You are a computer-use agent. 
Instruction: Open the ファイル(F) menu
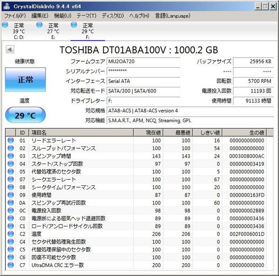(15, 16)
